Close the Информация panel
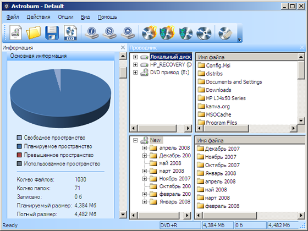308x231 pixels. [x=123, y=47]
